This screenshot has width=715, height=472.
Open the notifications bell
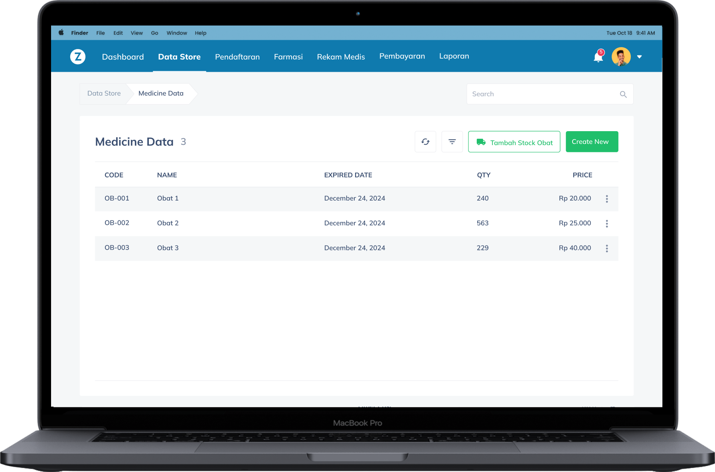pyautogui.click(x=598, y=57)
